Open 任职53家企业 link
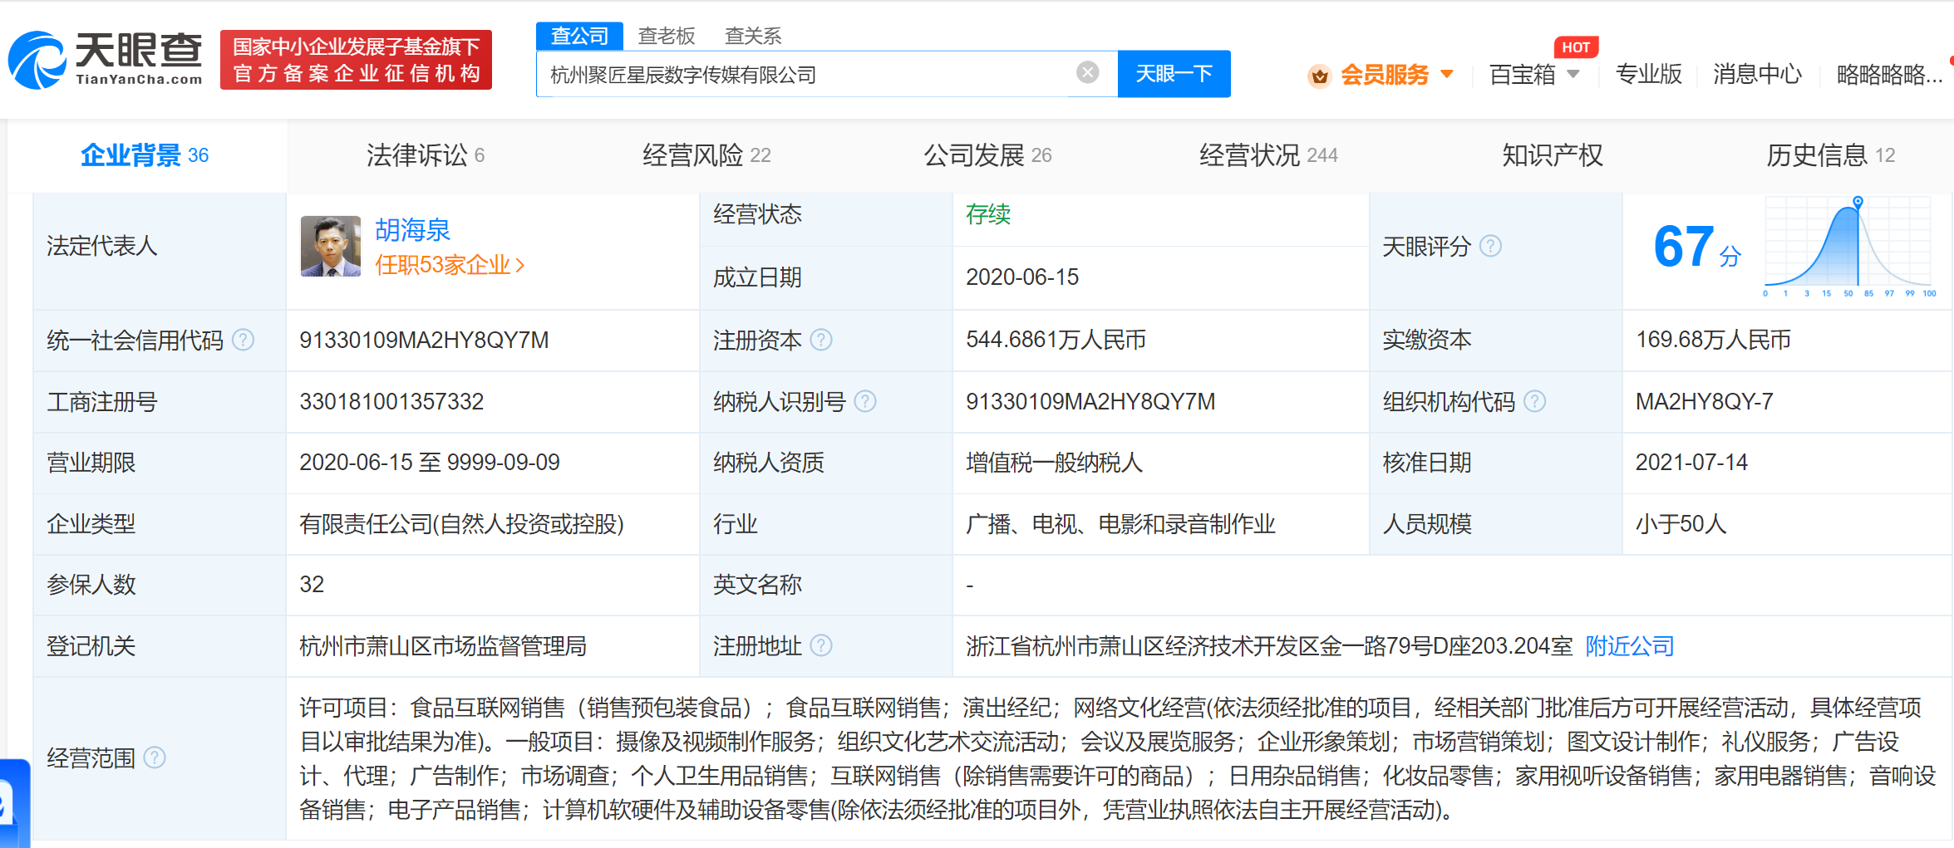The width and height of the screenshot is (1954, 848). (x=449, y=265)
